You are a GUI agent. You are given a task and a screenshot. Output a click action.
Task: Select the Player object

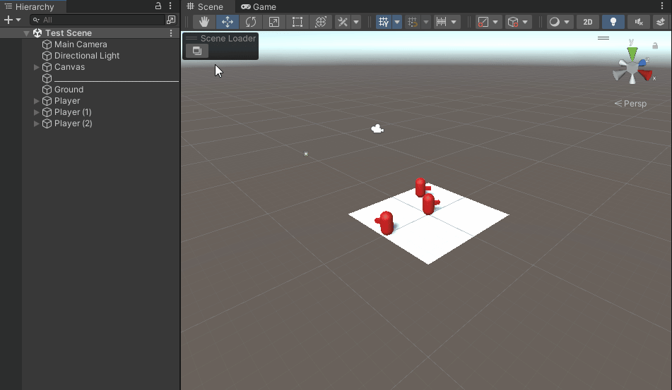[x=67, y=100]
